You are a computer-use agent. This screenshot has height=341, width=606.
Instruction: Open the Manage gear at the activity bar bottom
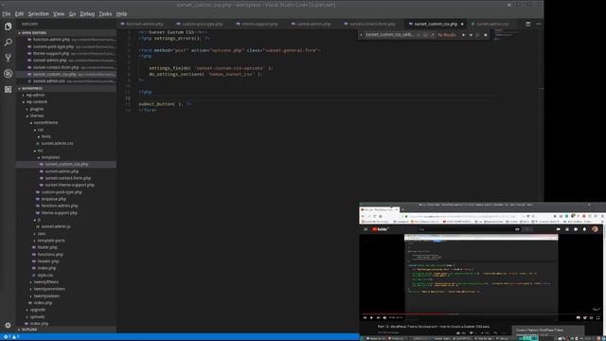point(9,325)
